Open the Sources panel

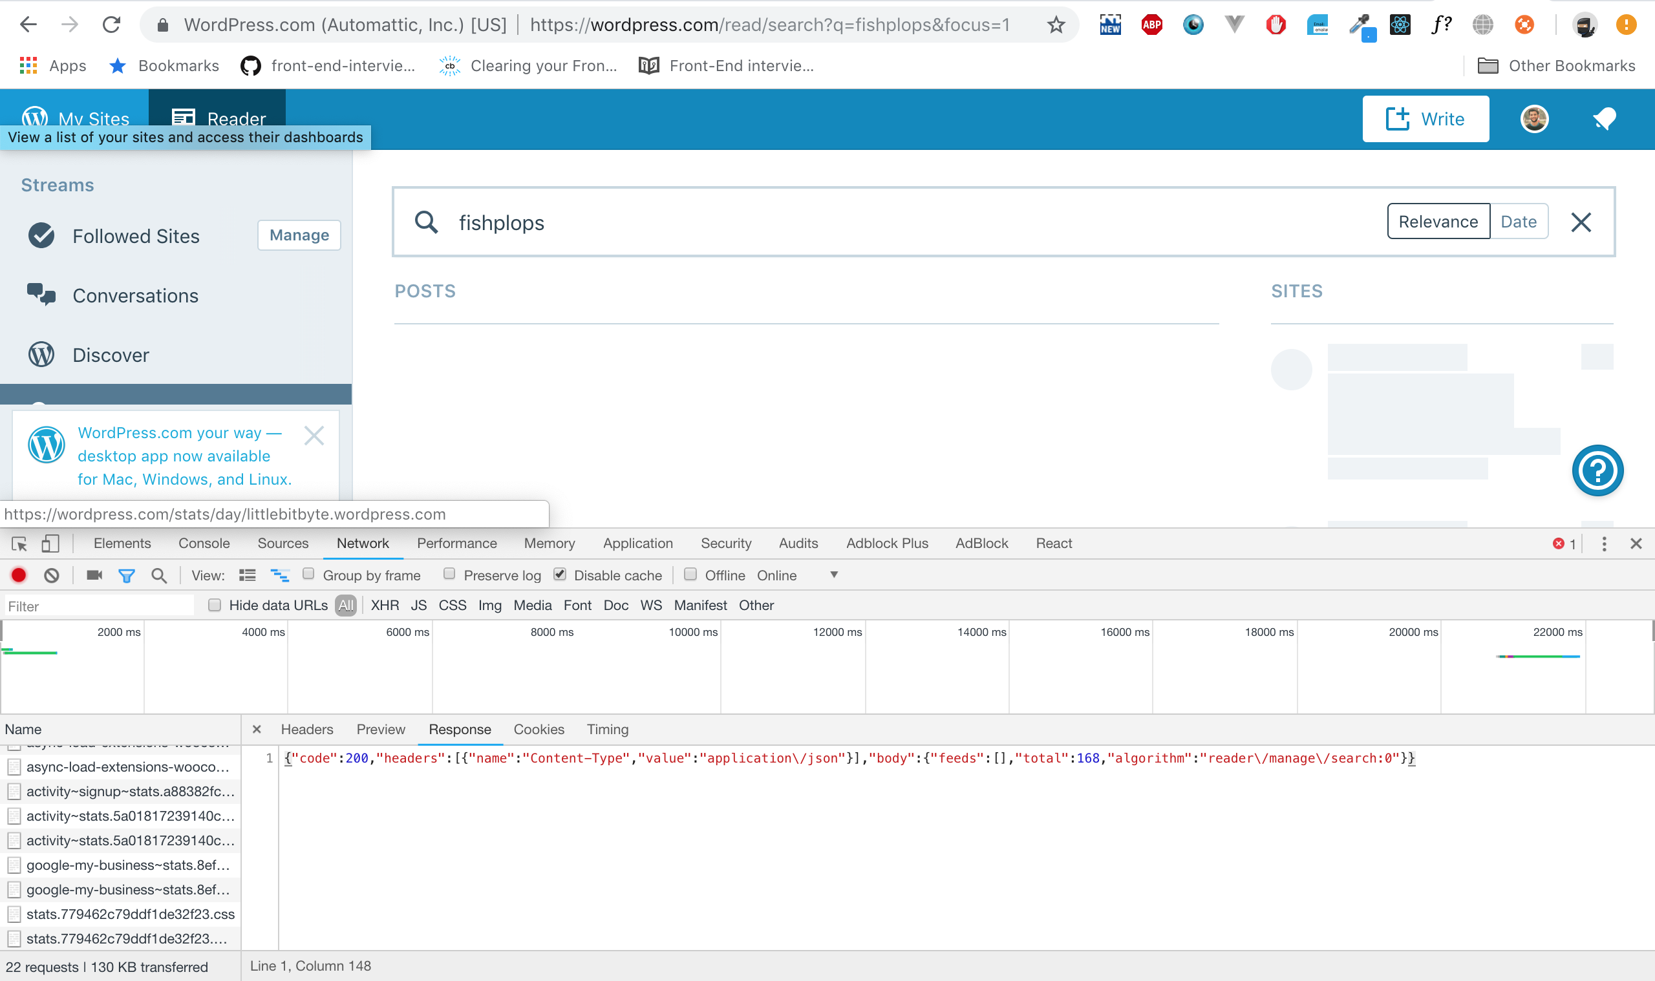coord(283,543)
